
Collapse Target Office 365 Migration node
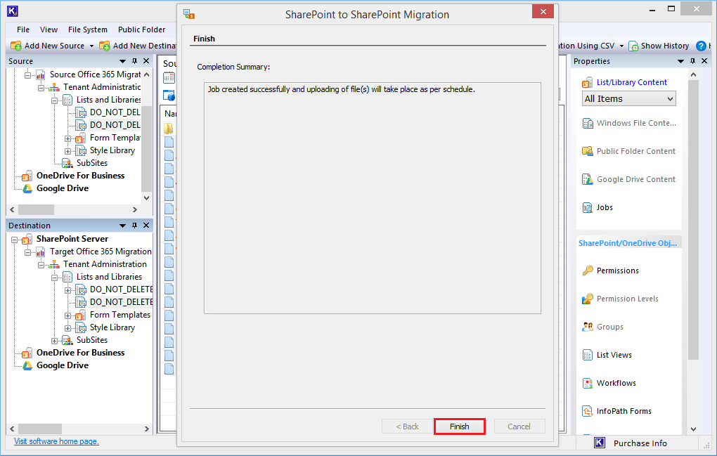point(28,252)
